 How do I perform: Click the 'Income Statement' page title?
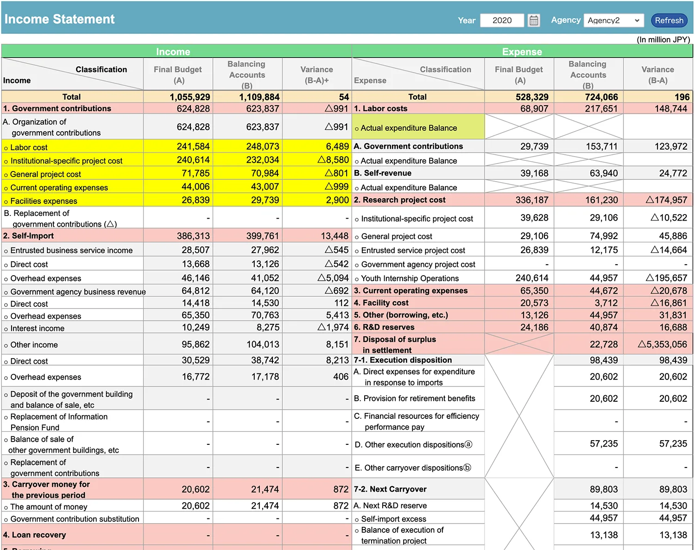[x=59, y=19]
